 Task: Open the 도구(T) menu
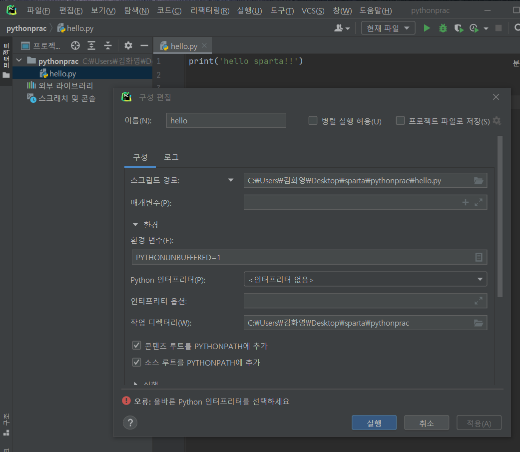tap(282, 10)
